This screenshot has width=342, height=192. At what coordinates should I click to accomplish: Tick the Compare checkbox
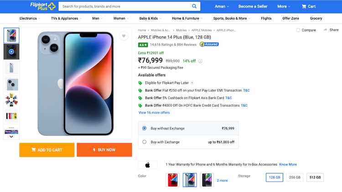[298, 30]
